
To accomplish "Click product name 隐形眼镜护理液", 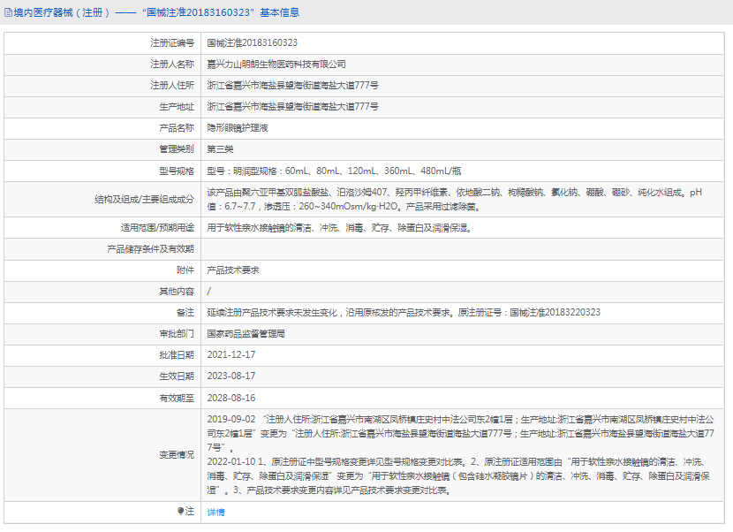I will pos(238,128).
